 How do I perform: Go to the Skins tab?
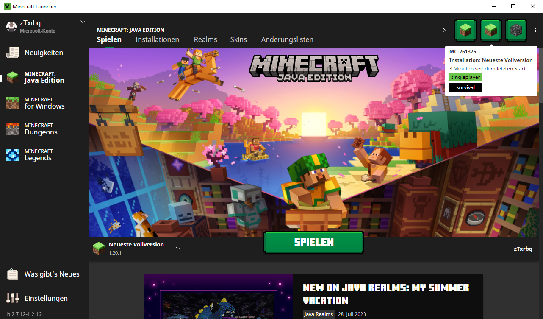[238, 39]
